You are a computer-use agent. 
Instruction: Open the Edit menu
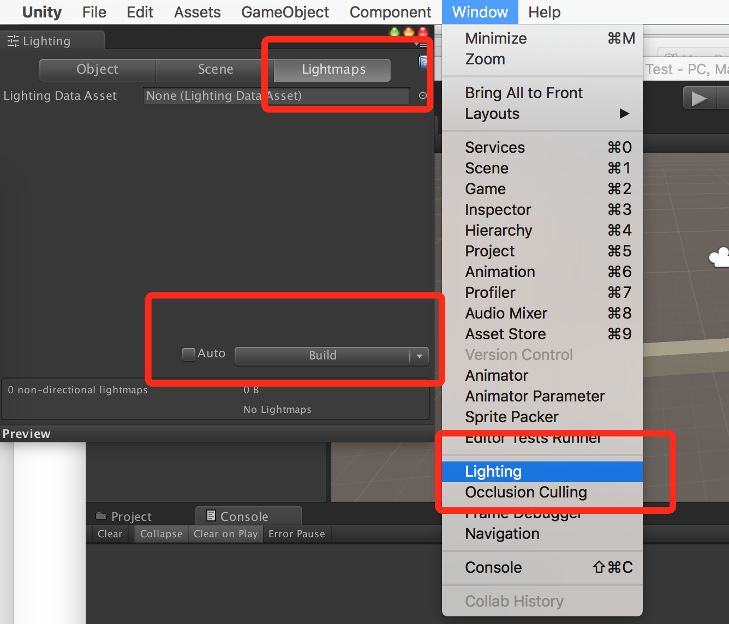coord(140,12)
